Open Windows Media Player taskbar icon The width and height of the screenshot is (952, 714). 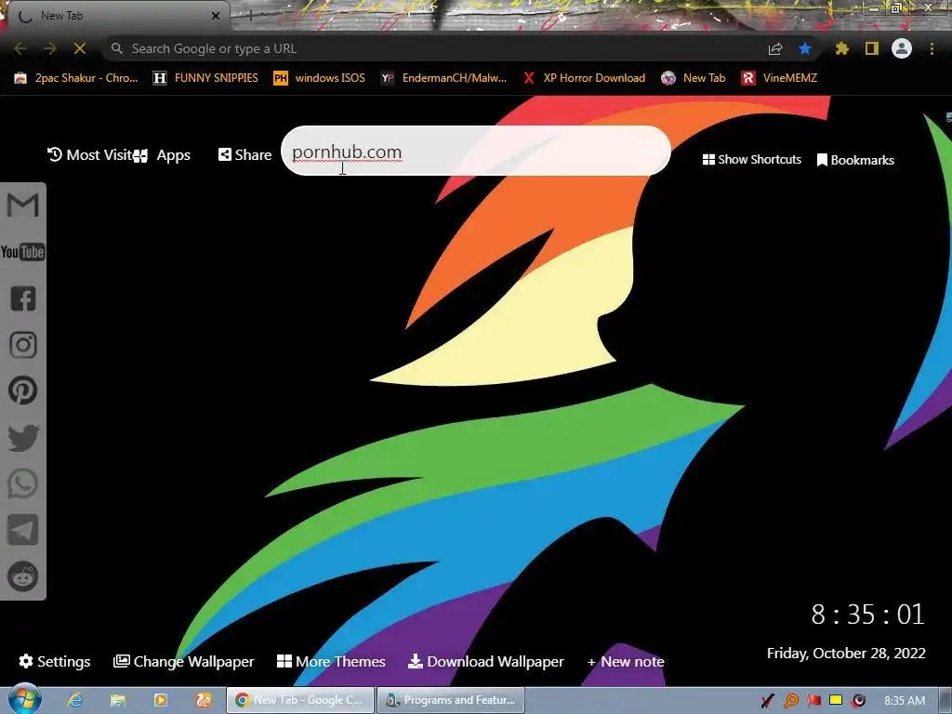coord(160,700)
